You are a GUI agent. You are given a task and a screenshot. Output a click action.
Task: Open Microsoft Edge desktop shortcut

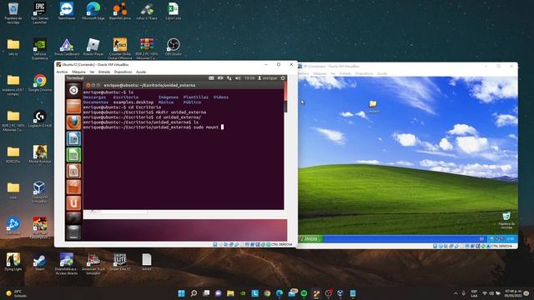[93, 11]
